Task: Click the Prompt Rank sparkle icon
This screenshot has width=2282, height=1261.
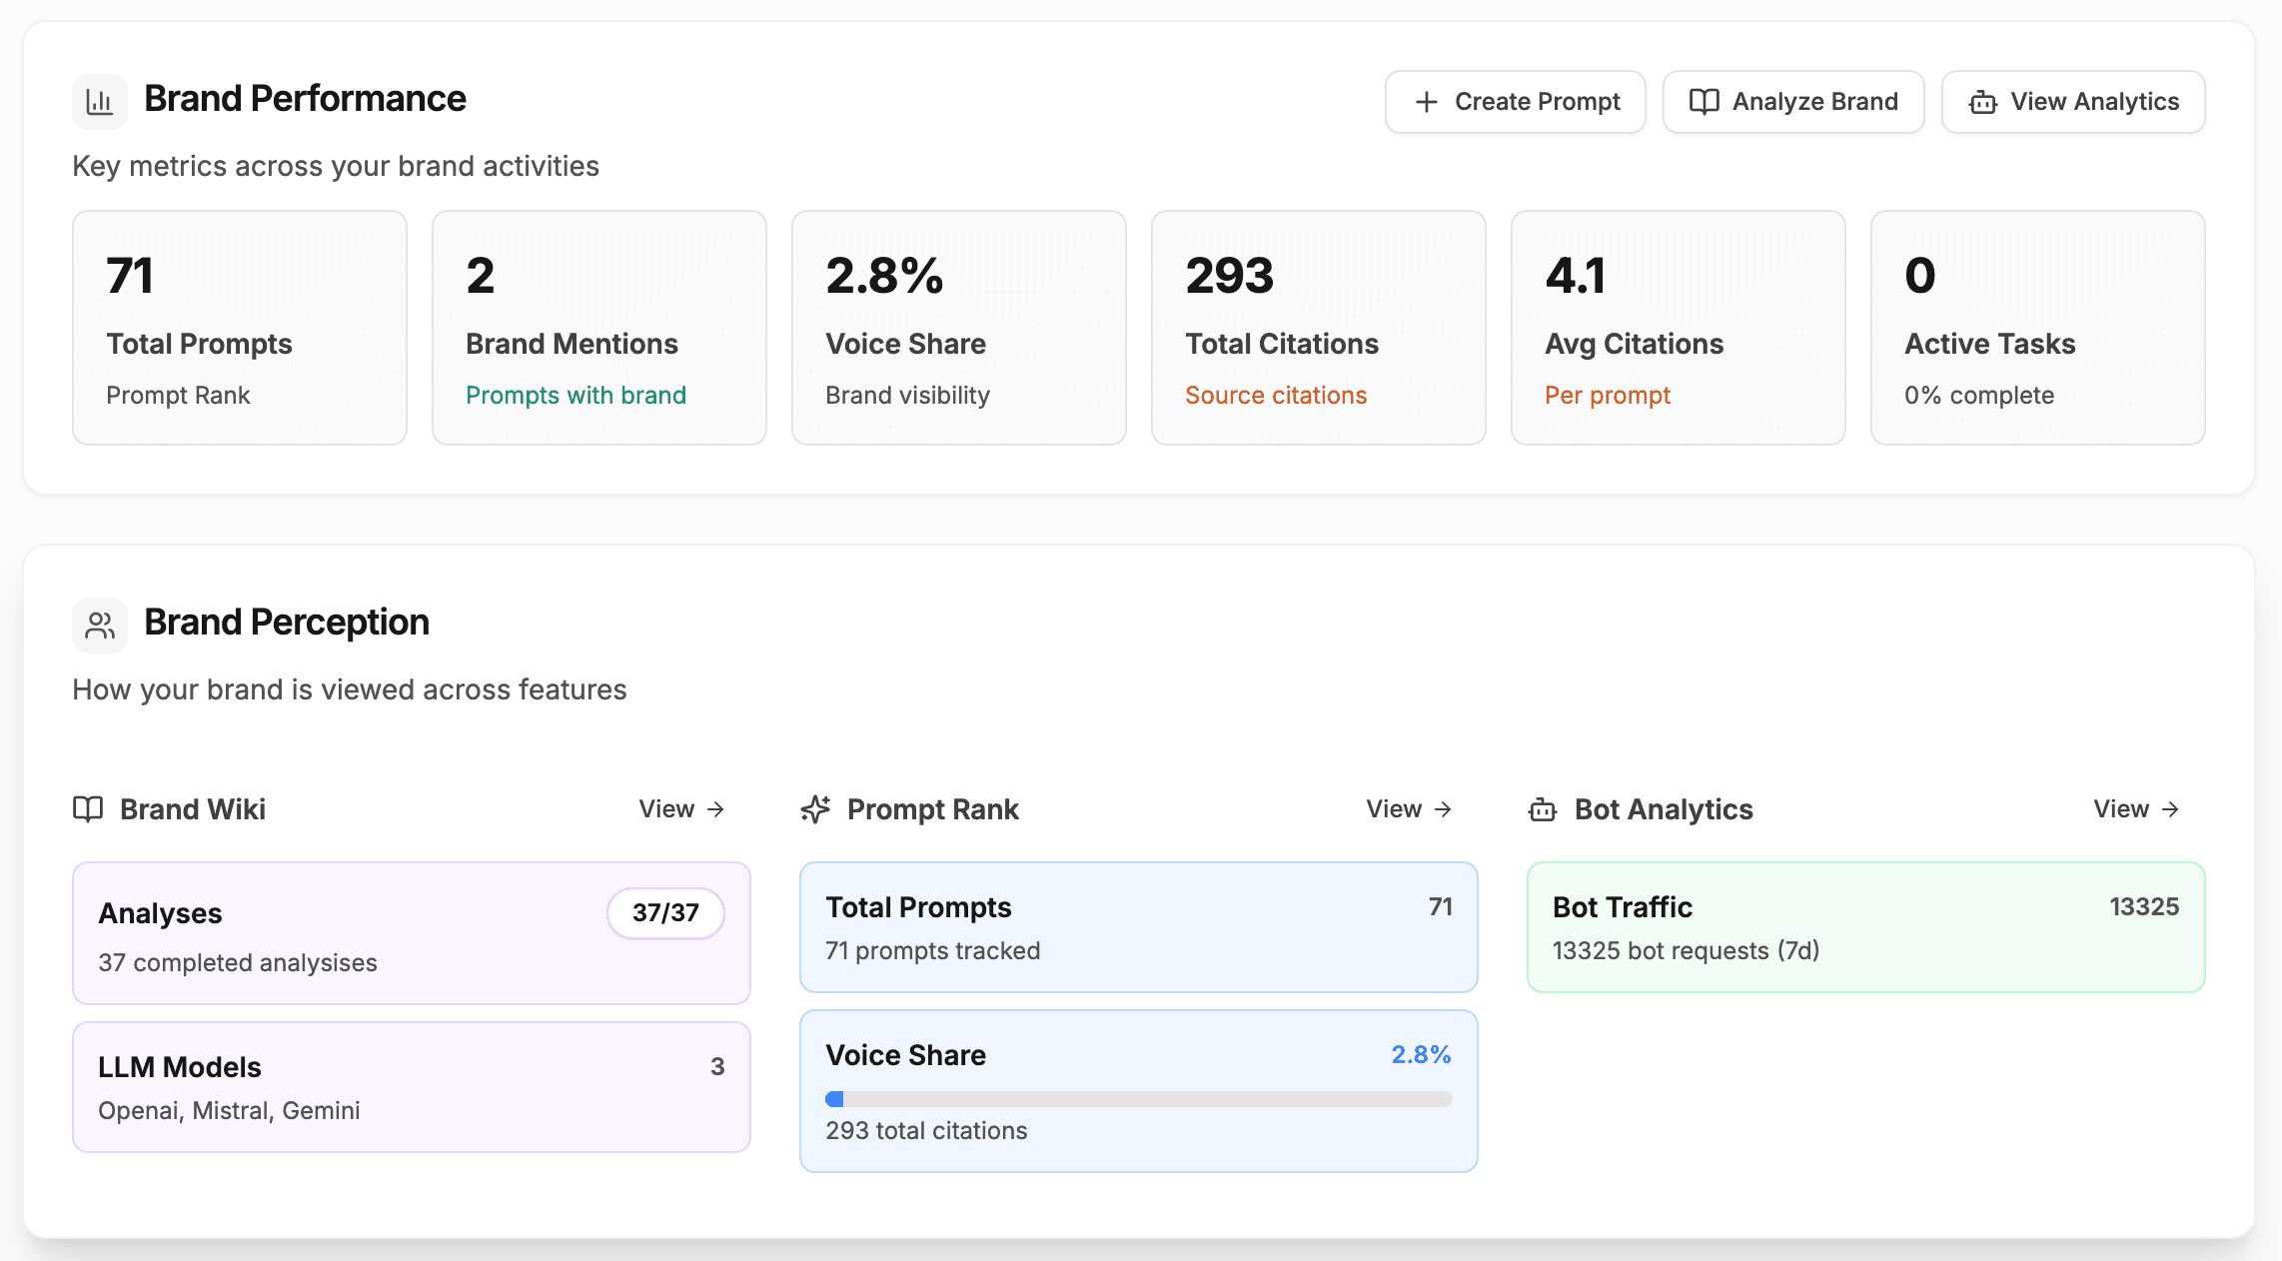Action: 815,809
